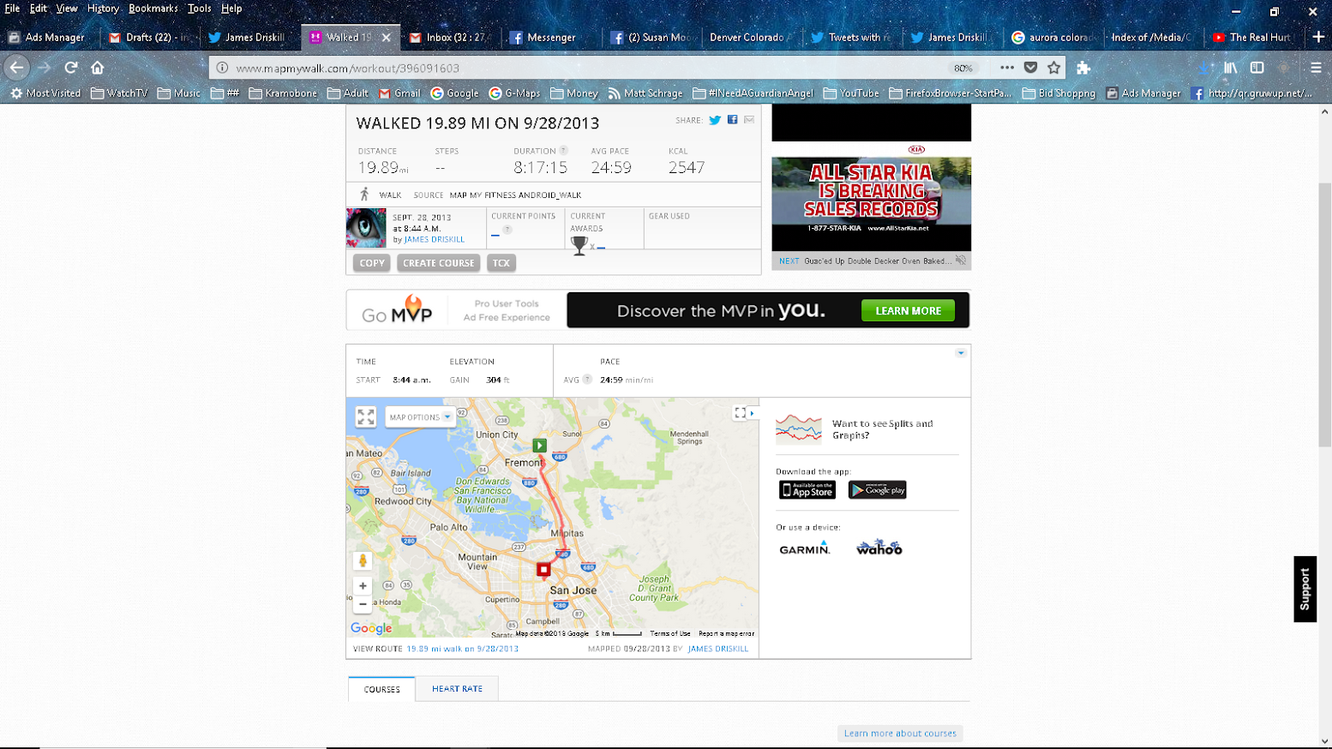Click the green route start marker

(x=539, y=446)
